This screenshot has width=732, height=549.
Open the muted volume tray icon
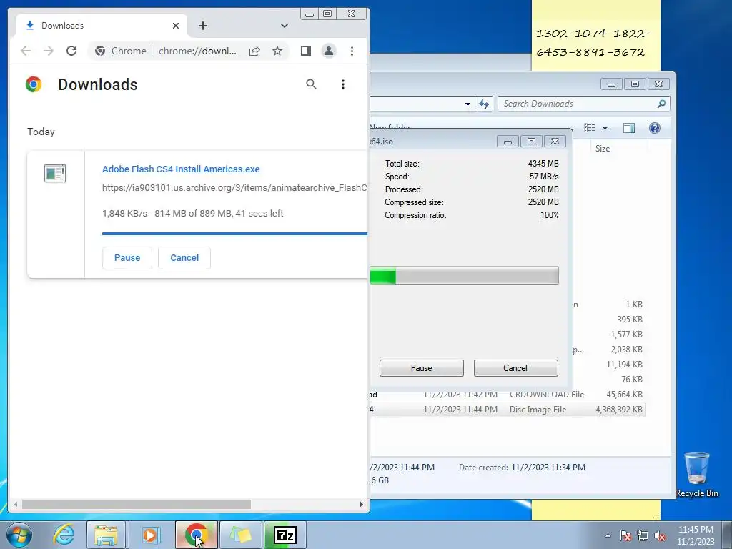660,535
